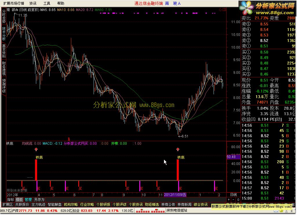Viewport: 297px width, 215px height.
Task: Open the 工具 menu
Action: [x=47, y=3]
